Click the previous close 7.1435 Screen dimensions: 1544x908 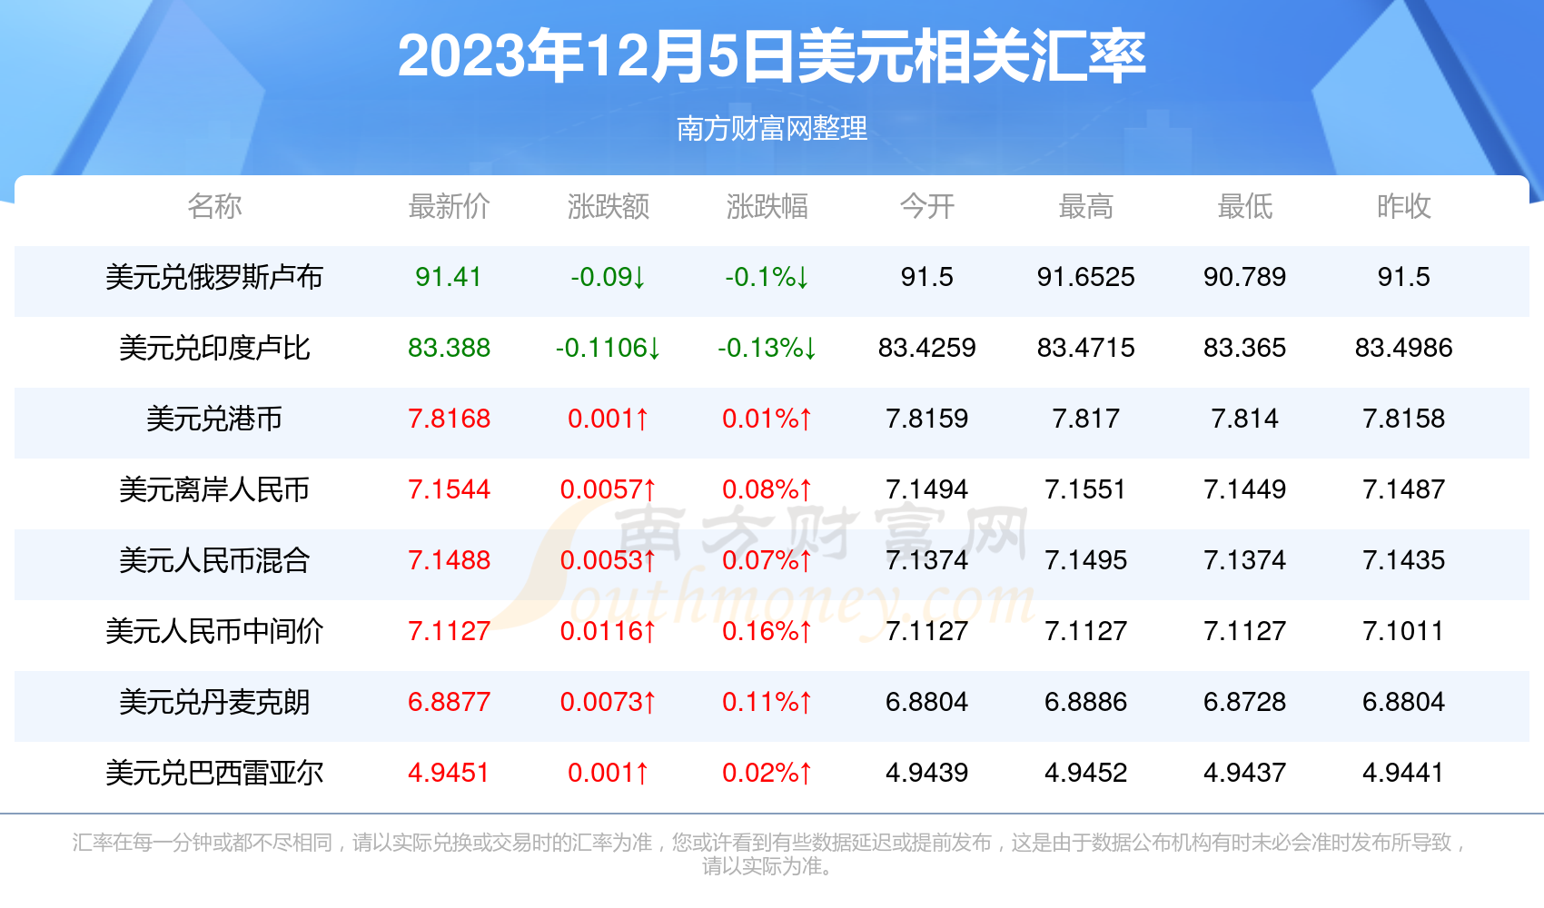tap(1404, 560)
